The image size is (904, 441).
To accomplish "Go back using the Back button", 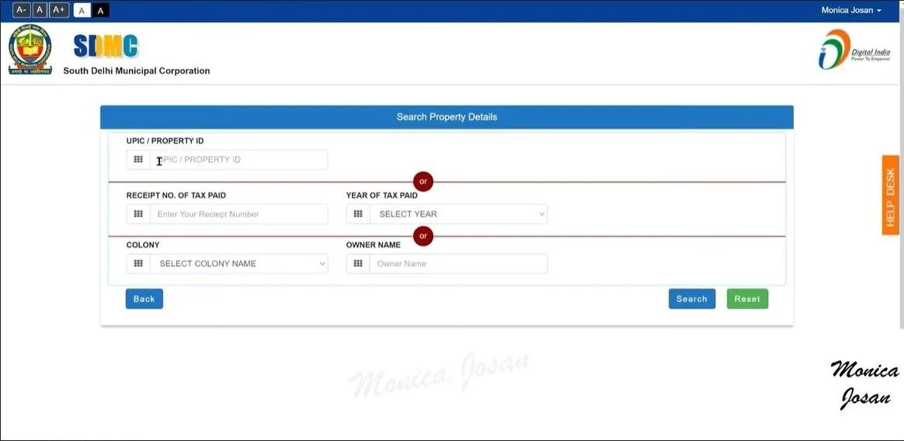I will [144, 299].
